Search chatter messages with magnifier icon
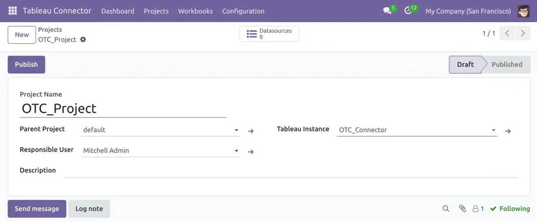The height and width of the screenshot is (222, 537). (x=445, y=209)
